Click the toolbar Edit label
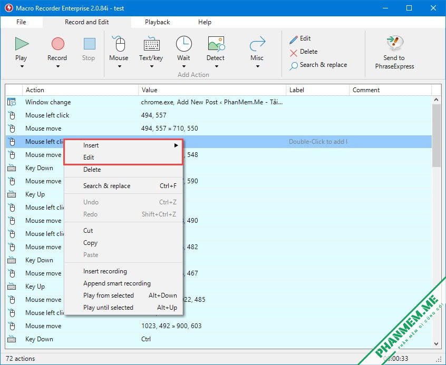Viewport: 446px width, 365px height. coord(305,38)
